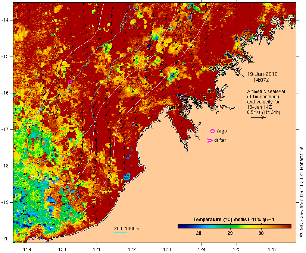Click the 'and velocity for' text line

(263, 102)
